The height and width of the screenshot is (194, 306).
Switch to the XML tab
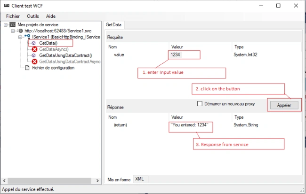click(x=139, y=179)
